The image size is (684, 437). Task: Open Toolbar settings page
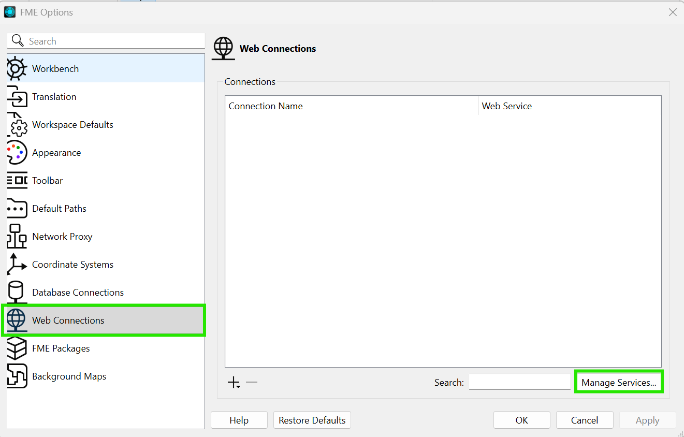coord(106,180)
